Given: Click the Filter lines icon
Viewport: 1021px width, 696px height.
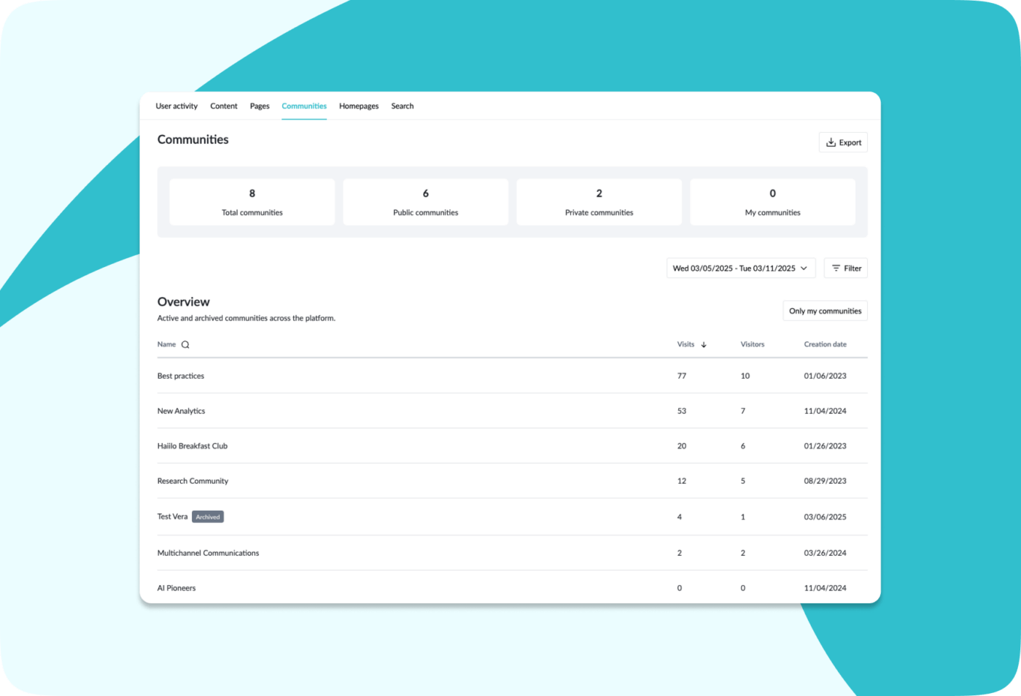Looking at the screenshot, I should point(836,268).
